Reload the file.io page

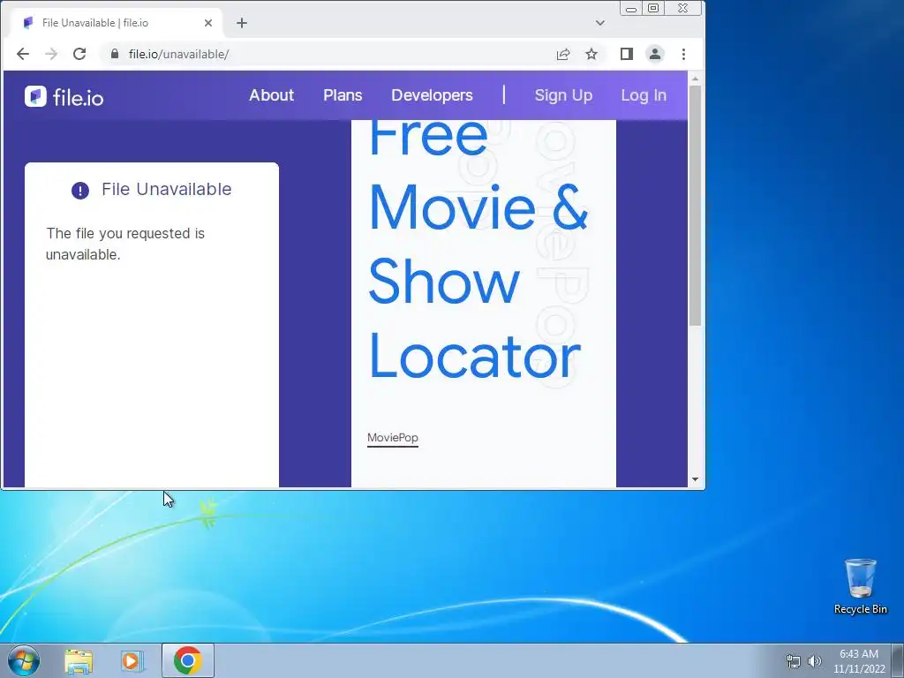[x=79, y=54]
